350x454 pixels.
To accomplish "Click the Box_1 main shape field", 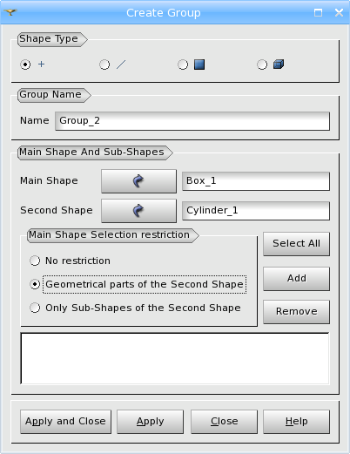I will click(x=256, y=181).
